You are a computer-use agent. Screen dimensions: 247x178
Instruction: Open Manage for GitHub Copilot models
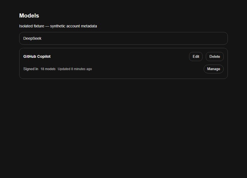pos(214,69)
